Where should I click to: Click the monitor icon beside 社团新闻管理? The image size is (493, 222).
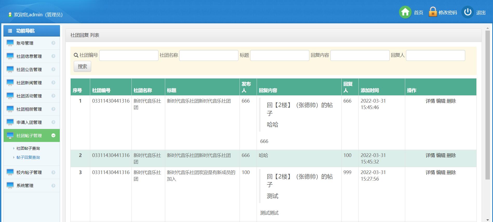click(x=10, y=83)
